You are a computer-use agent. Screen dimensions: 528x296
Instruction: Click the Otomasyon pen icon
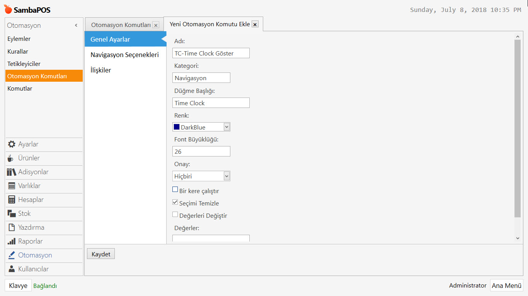(12, 255)
